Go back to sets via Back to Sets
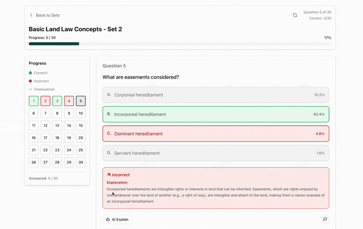363x229 pixels. (45, 15)
